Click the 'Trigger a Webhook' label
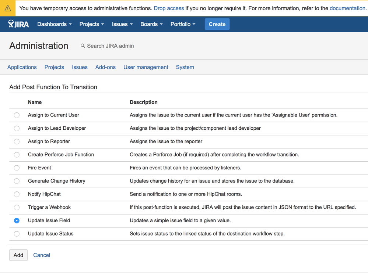The height and width of the screenshot is (273, 368). pyautogui.click(x=49, y=207)
